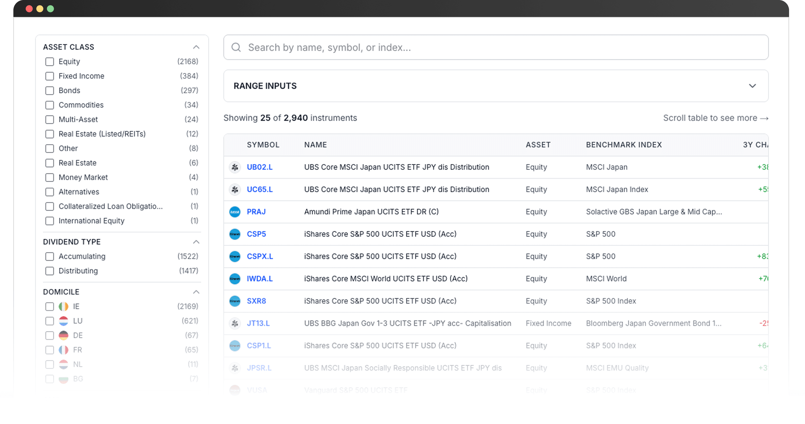This screenshot has width=805, height=424.
Task: Sort table by Name column header
Action: pyautogui.click(x=316, y=145)
